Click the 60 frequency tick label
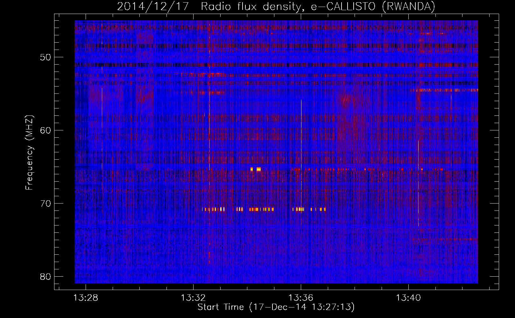 46,130
